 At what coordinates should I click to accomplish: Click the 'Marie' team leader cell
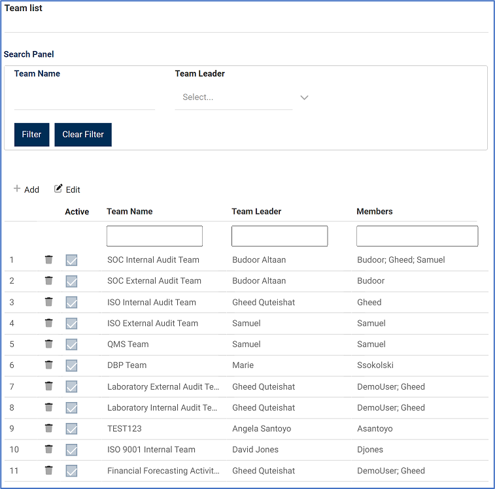click(x=243, y=365)
